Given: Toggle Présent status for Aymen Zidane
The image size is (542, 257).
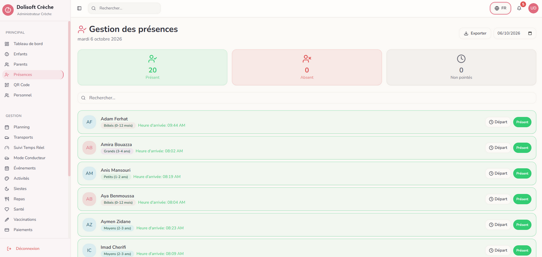Looking at the screenshot, I should click(522, 224).
